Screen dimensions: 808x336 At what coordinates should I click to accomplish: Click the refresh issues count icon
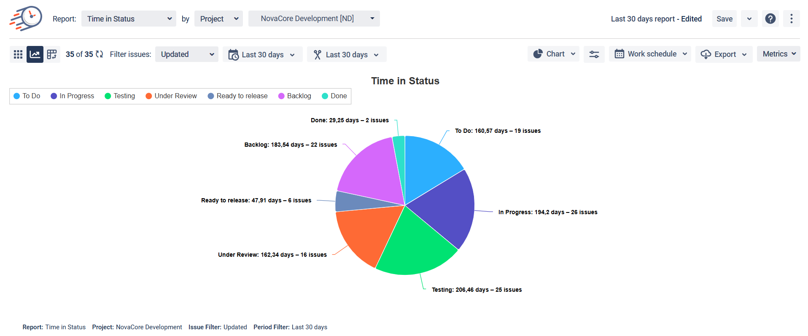[x=100, y=54]
